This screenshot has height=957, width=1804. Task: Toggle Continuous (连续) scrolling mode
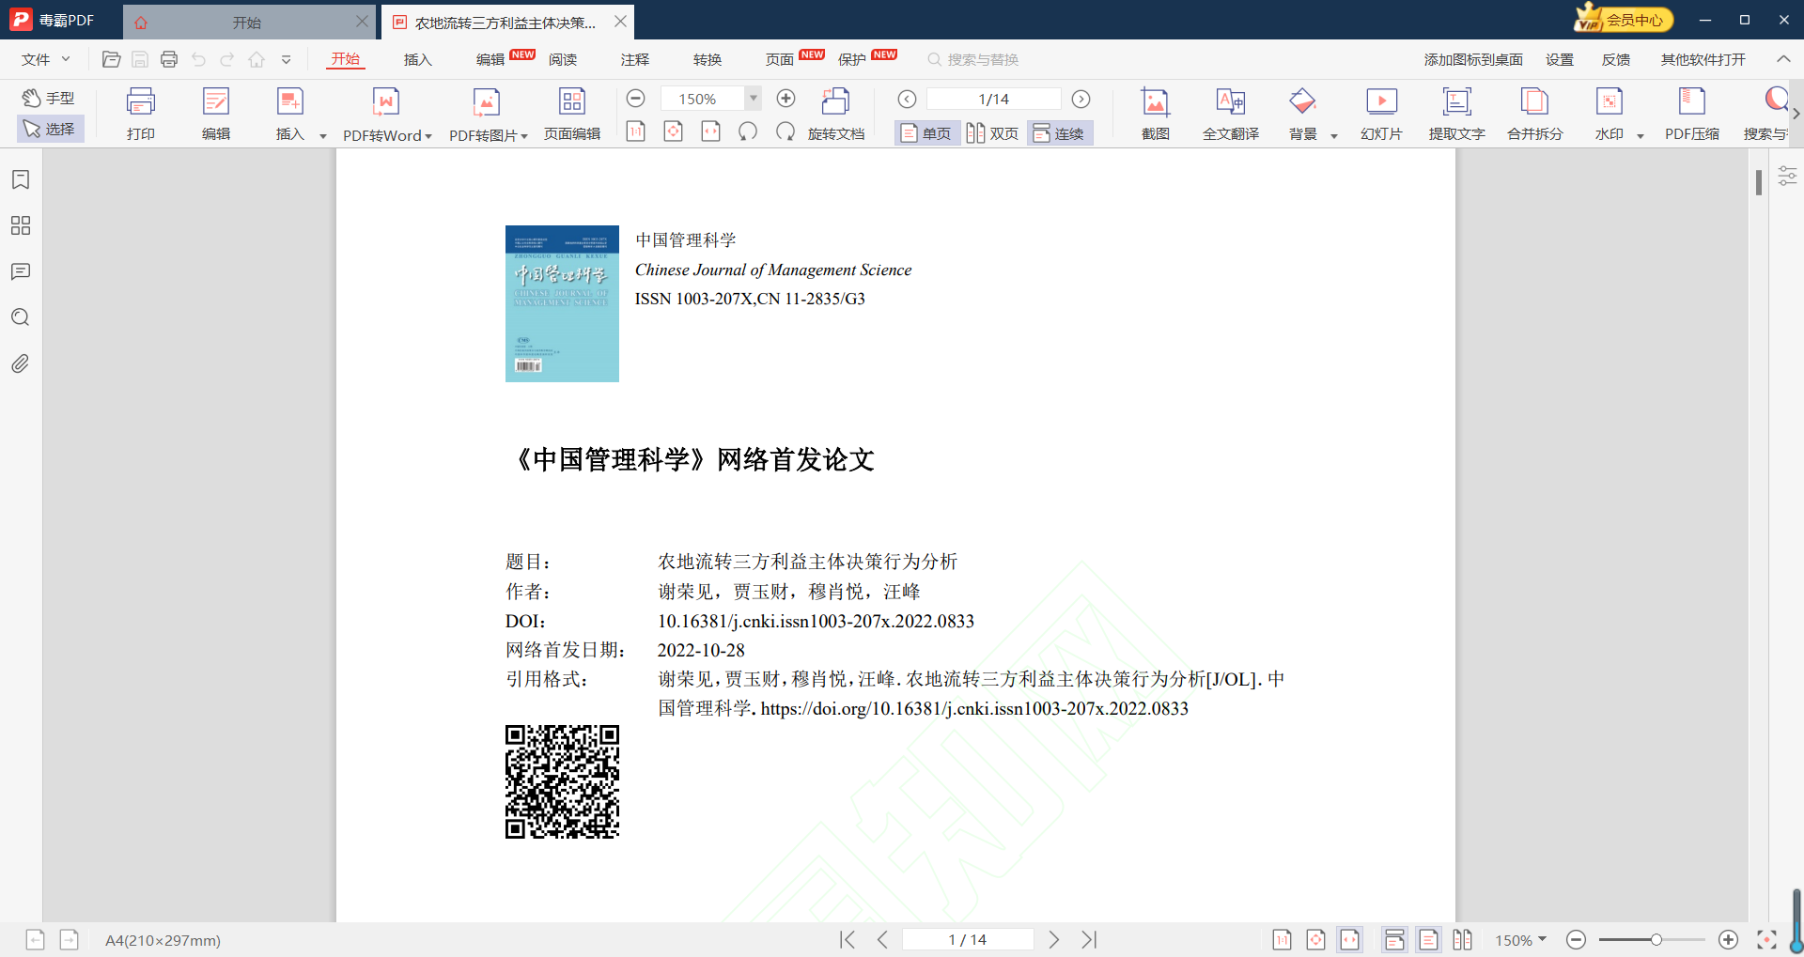click(x=1059, y=133)
